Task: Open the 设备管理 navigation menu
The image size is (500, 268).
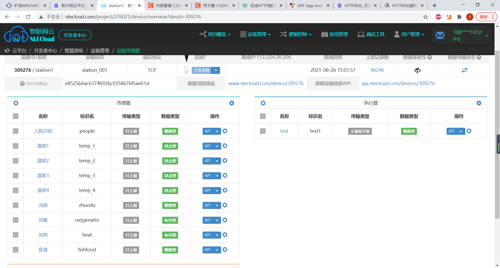Action: 255,34
